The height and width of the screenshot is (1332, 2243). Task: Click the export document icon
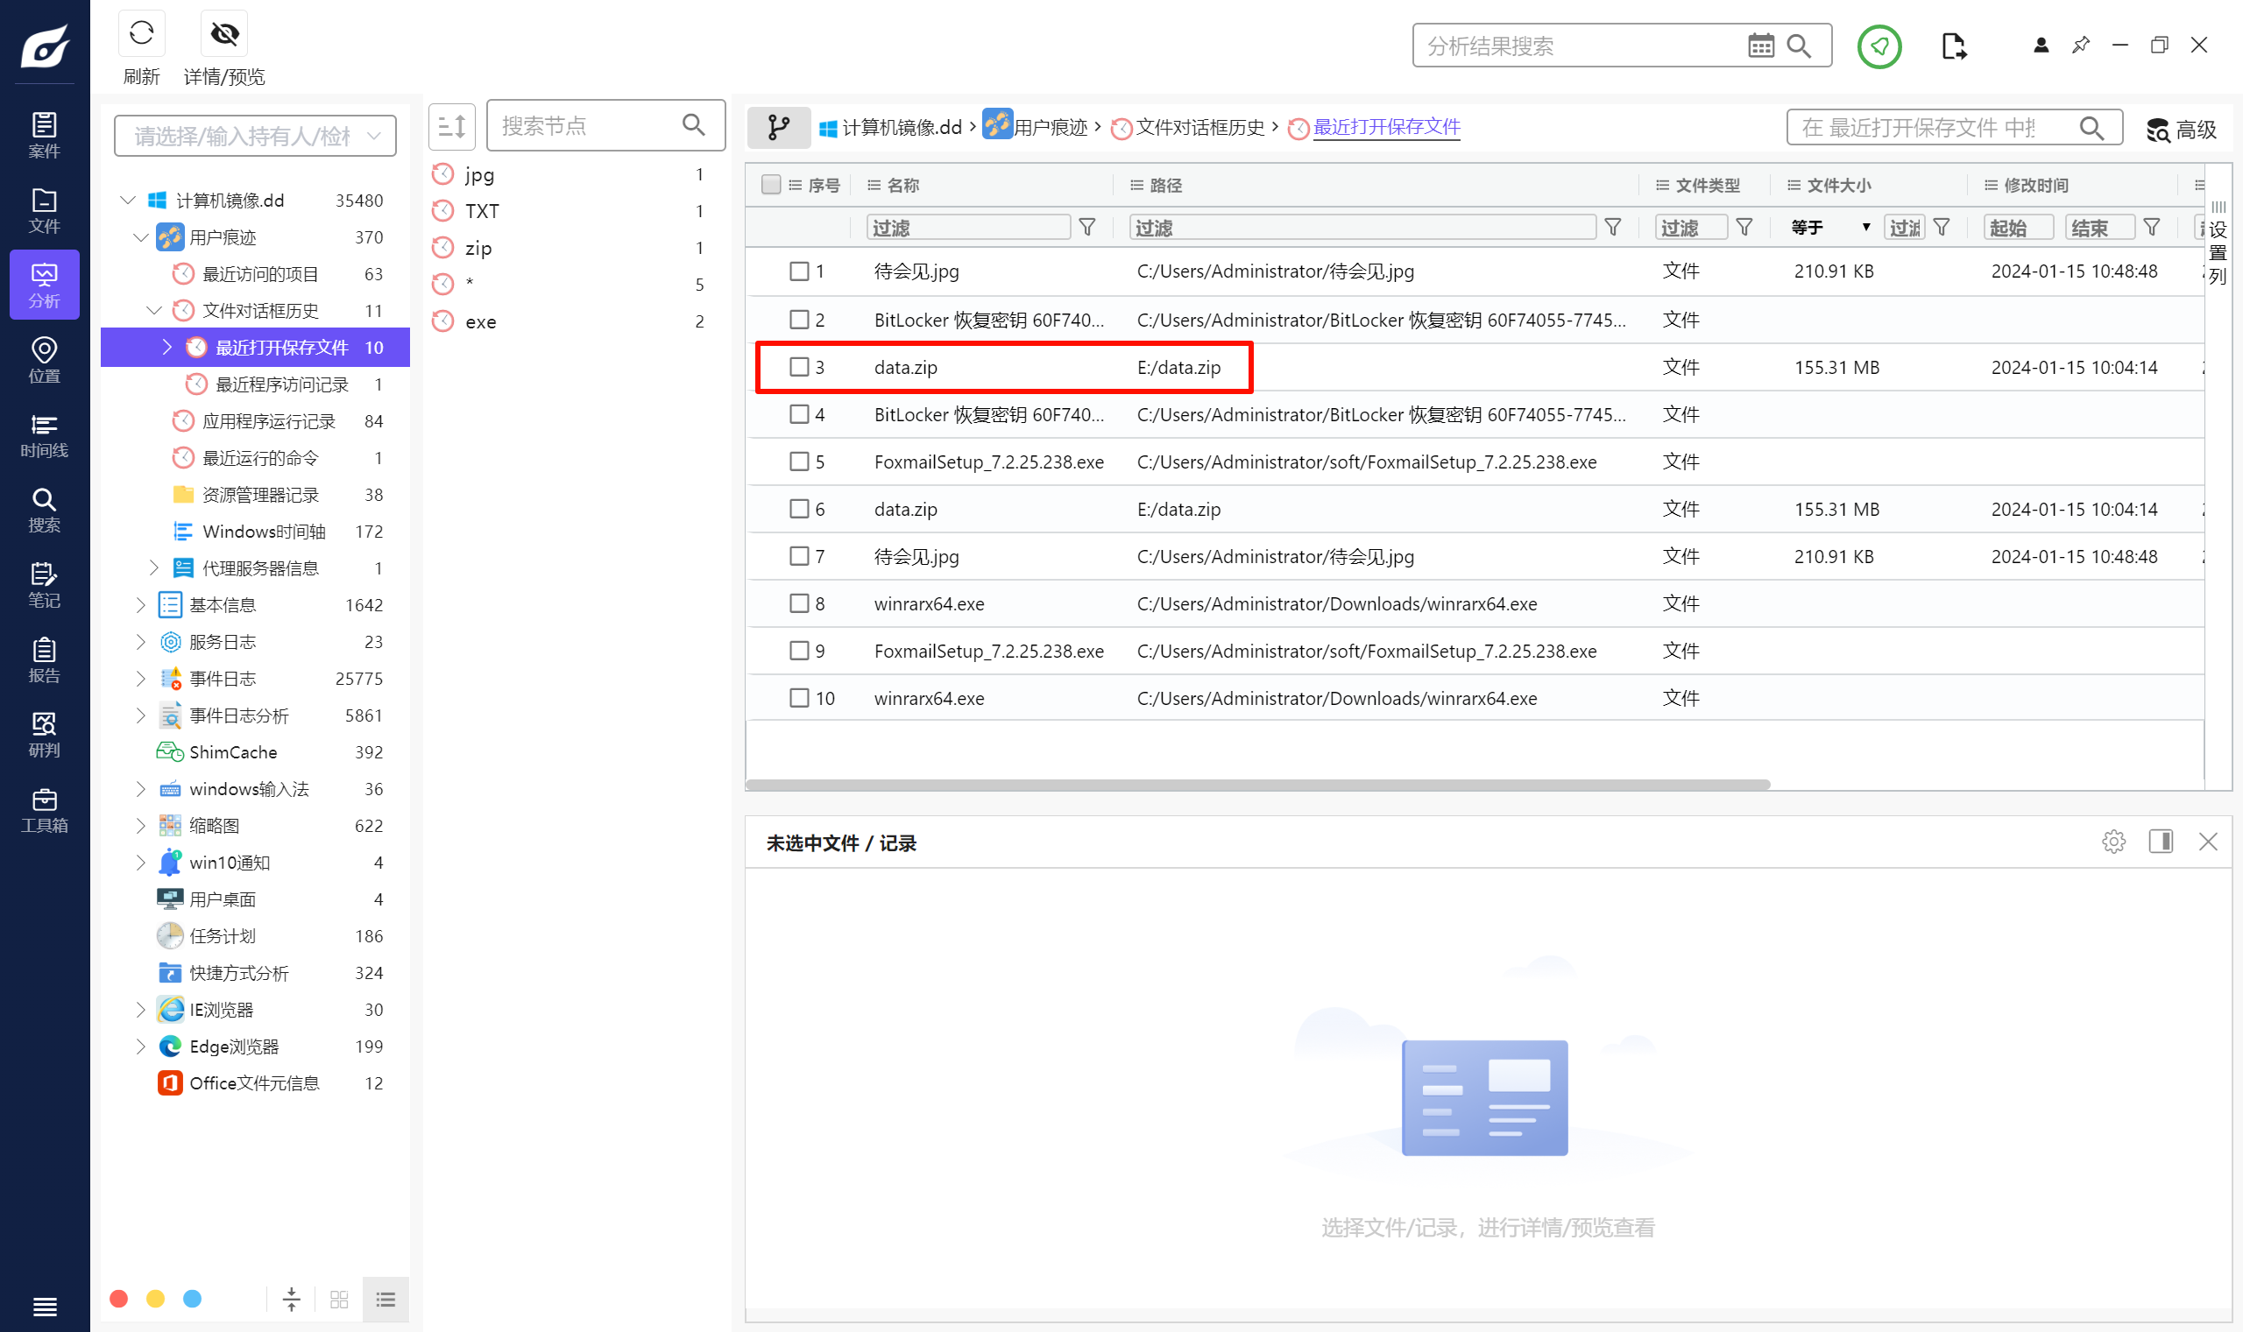click(x=1953, y=46)
